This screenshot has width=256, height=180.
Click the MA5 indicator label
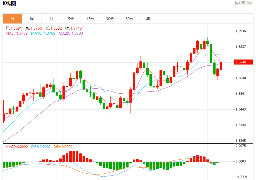click(16, 33)
